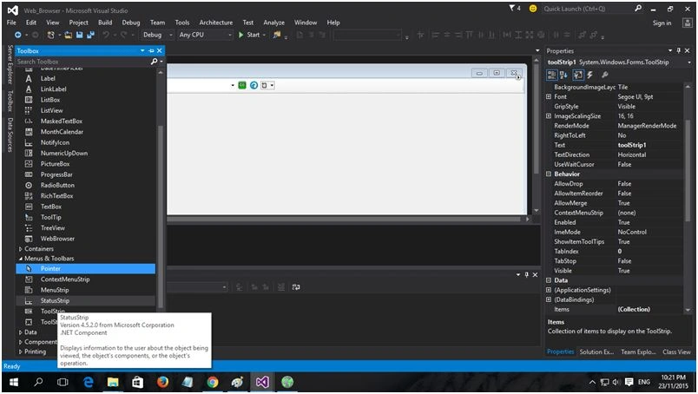The width and height of the screenshot is (698, 394).
Task: Click the Save All toolbar icon
Action: (x=90, y=35)
